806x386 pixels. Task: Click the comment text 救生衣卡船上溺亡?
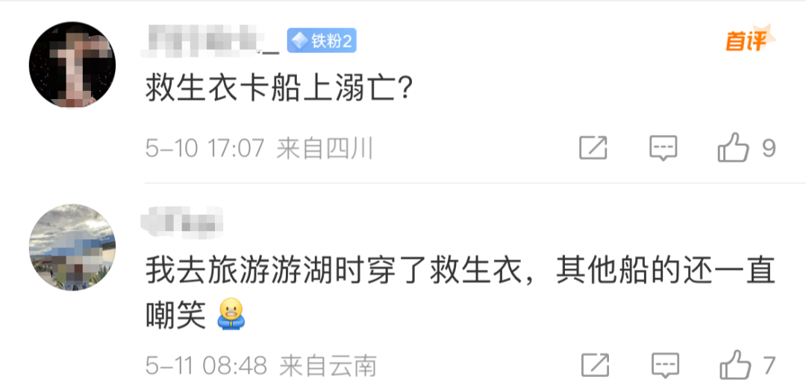[278, 90]
